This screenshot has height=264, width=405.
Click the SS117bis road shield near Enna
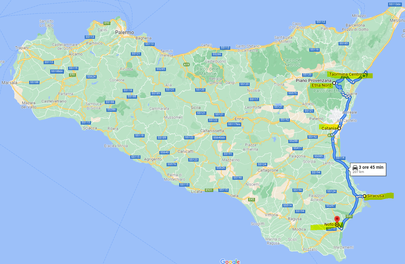(234, 124)
